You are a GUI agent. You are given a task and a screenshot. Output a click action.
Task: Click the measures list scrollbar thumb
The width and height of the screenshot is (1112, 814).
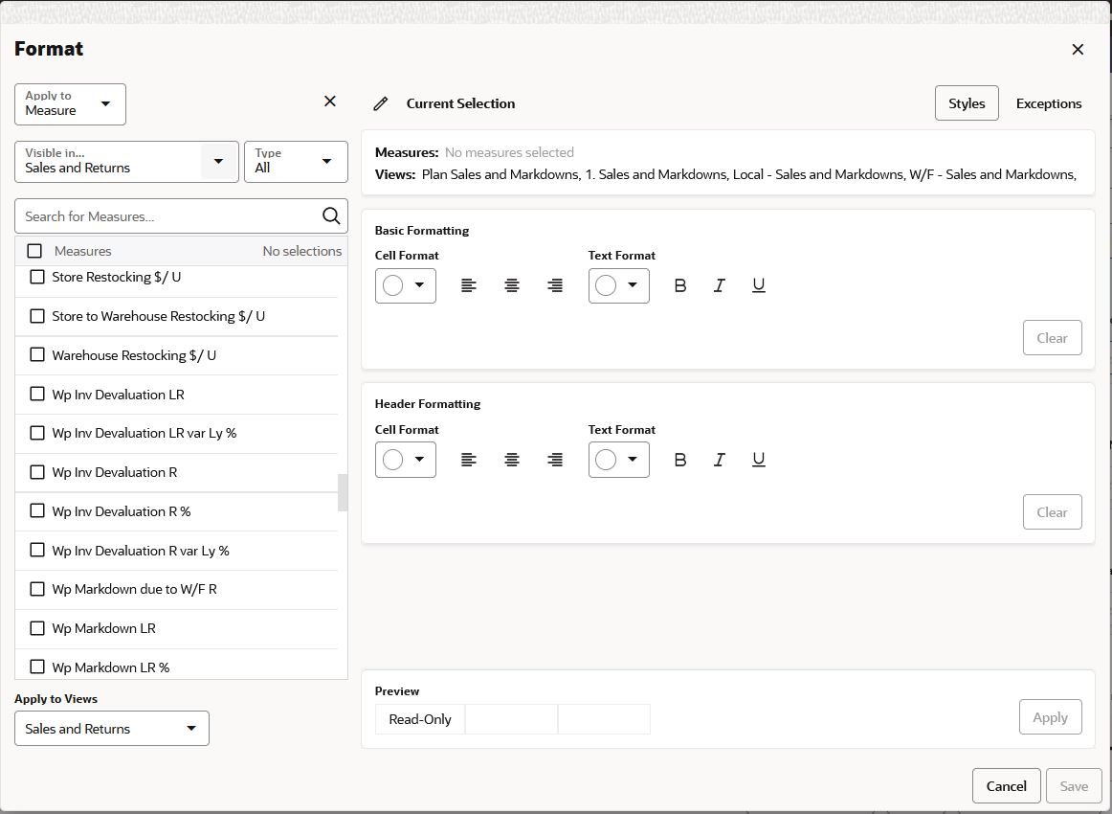(343, 492)
